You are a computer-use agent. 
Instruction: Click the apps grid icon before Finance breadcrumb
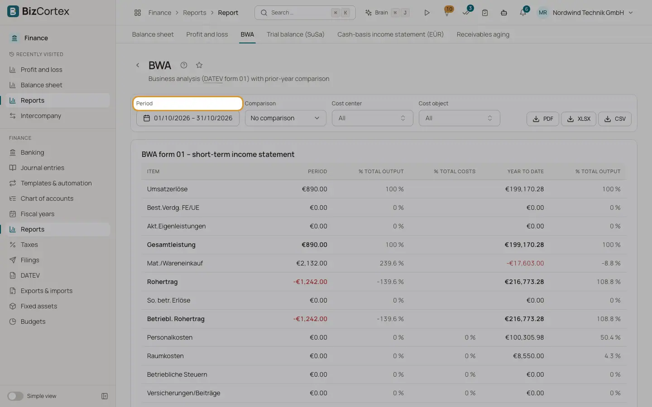click(x=138, y=13)
